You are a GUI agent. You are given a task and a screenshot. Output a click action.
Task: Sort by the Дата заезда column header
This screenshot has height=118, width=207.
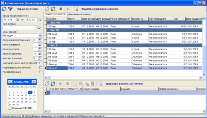coord(89,19)
